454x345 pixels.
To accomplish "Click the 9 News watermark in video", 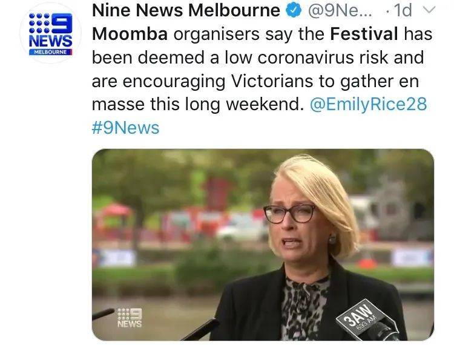I will tap(130, 318).
